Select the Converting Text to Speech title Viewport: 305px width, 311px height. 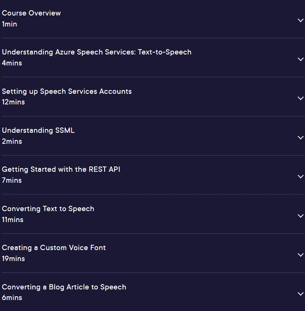[x=48, y=209]
